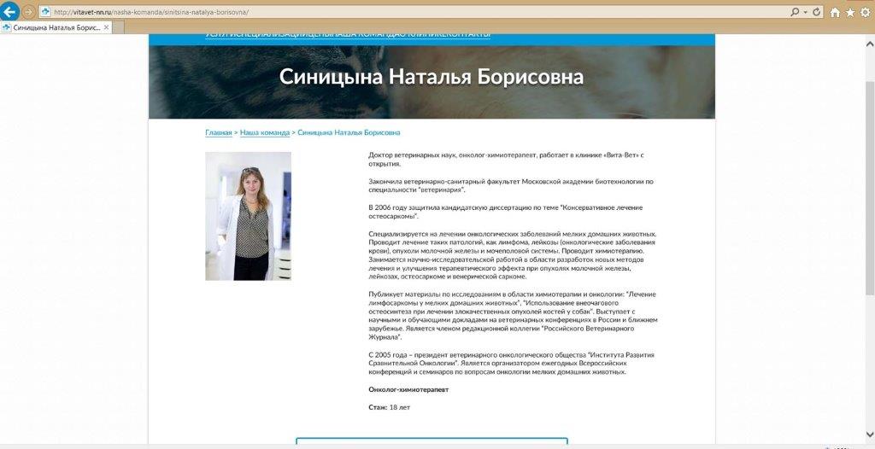Open the Tools gear menu
This screenshot has height=449, width=875.
click(x=865, y=12)
